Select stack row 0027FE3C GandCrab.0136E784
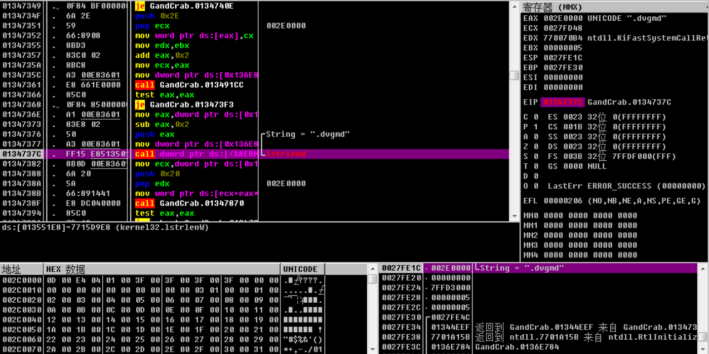Screen dimensions: 709x354 point(538,347)
